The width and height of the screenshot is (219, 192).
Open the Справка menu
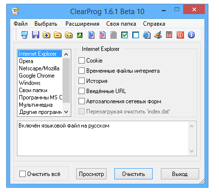[x=154, y=24]
